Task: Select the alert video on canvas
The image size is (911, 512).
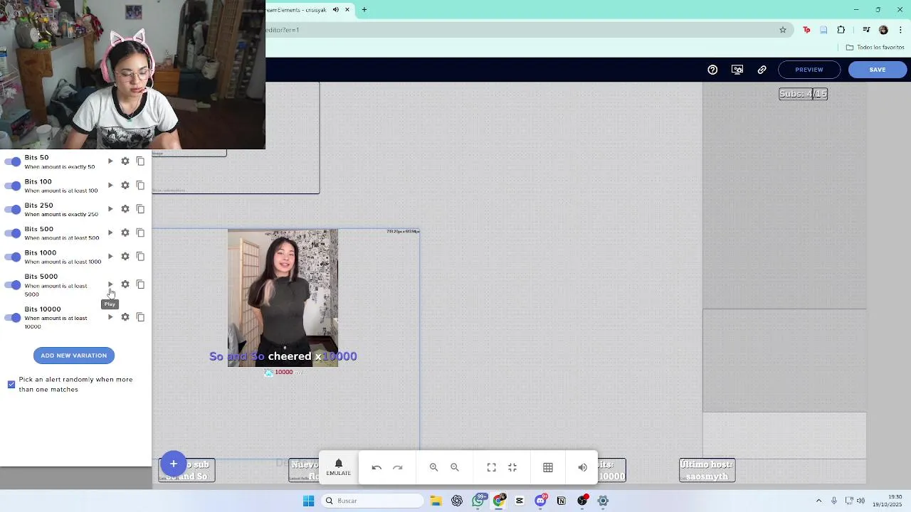Action: (x=283, y=298)
